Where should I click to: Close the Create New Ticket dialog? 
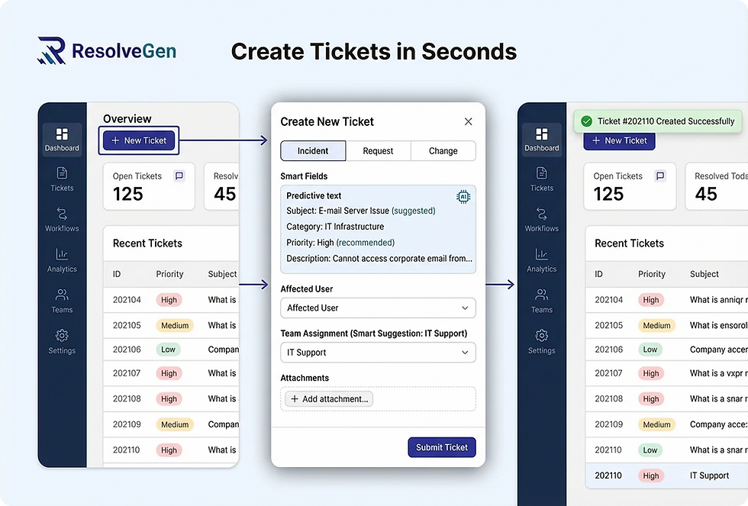tap(469, 121)
